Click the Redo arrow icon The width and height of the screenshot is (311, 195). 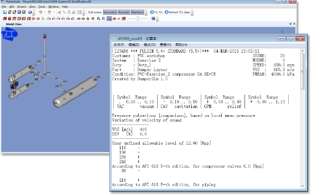tap(50, 12)
